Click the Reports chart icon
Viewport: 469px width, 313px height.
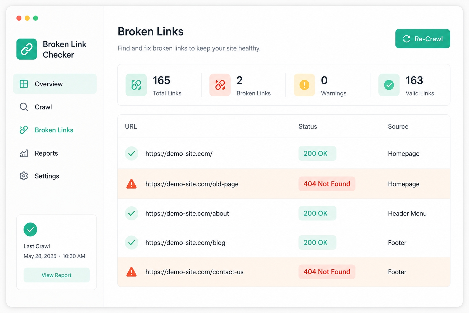click(x=24, y=153)
